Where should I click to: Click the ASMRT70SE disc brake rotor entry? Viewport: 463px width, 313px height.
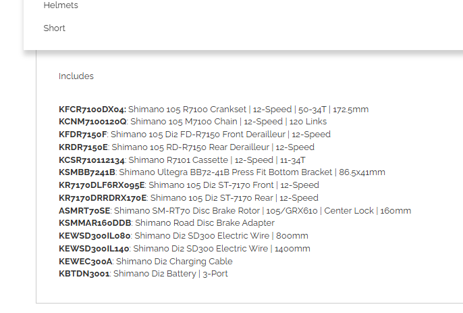[x=235, y=211]
